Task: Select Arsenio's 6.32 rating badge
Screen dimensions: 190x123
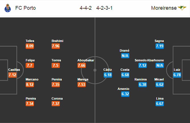Action: [x=125, y=94]
